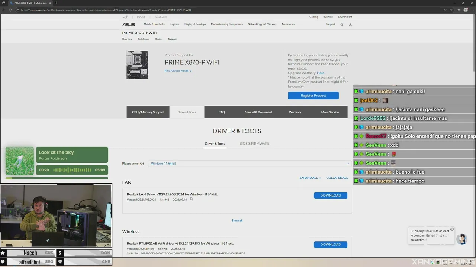The height and width of the screenshot is (267, 476).
Task: Open Laptops navigation menu
Action: click(x=175, y=24)
